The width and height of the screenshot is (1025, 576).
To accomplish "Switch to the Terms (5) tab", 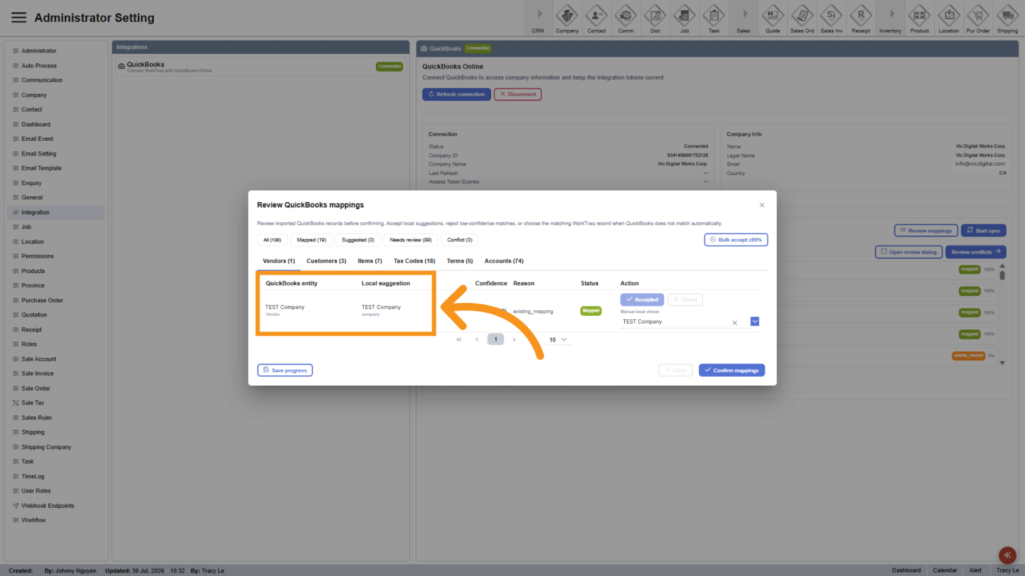I will 459,261.
